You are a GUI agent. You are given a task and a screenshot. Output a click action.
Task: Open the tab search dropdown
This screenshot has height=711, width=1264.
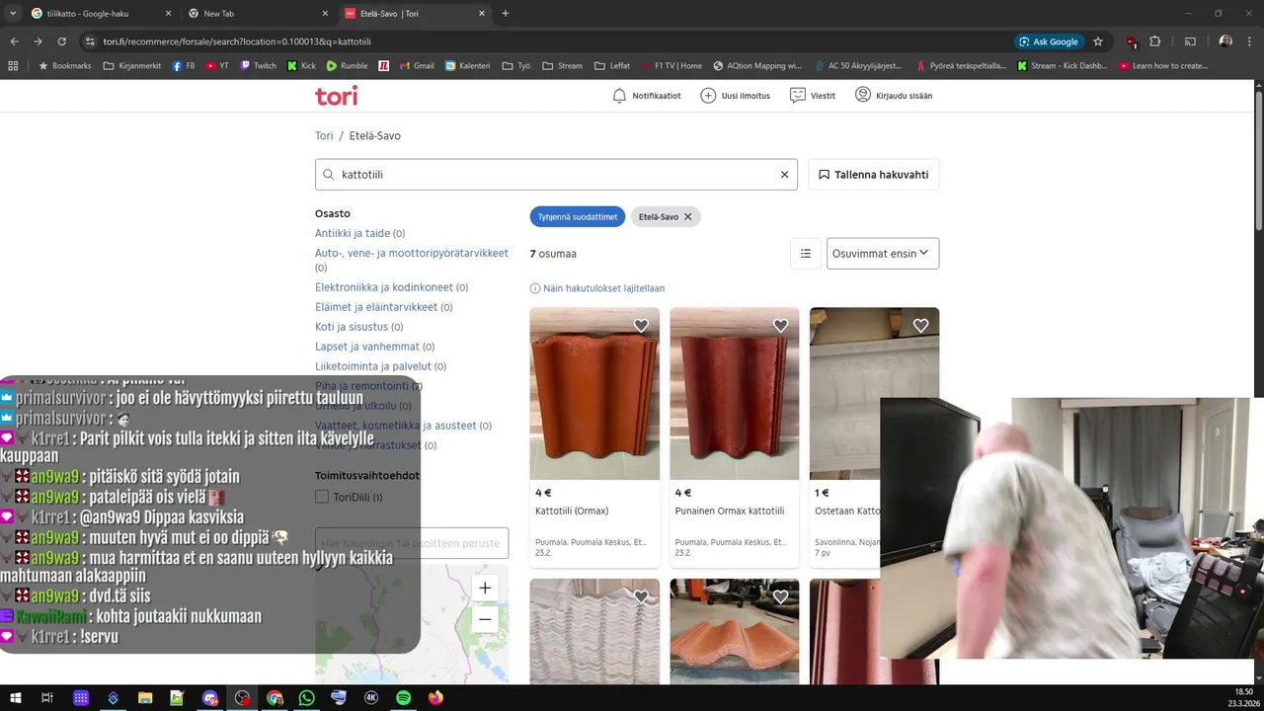click(12, 14)
